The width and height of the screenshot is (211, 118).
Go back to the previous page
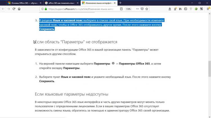point(3,9)
